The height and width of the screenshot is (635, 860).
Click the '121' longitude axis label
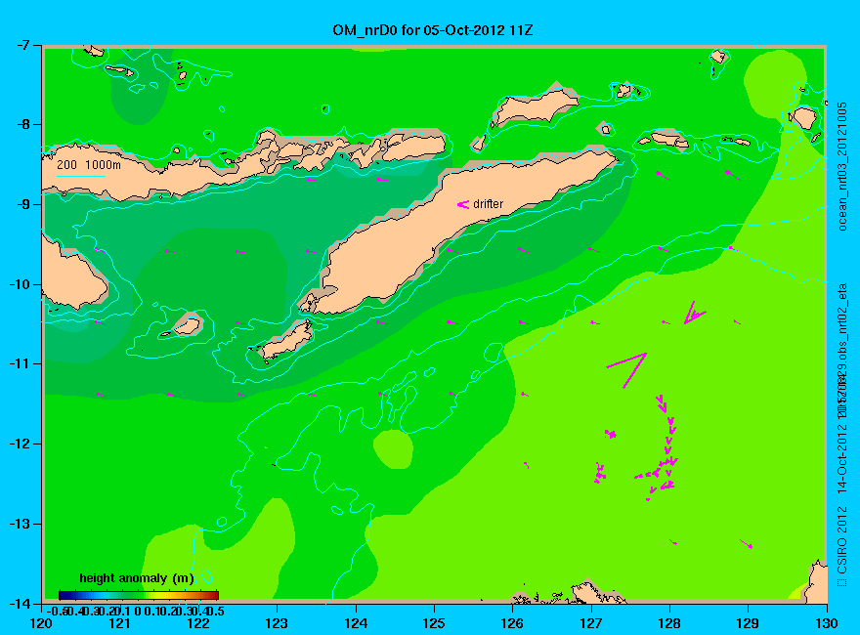119,623
